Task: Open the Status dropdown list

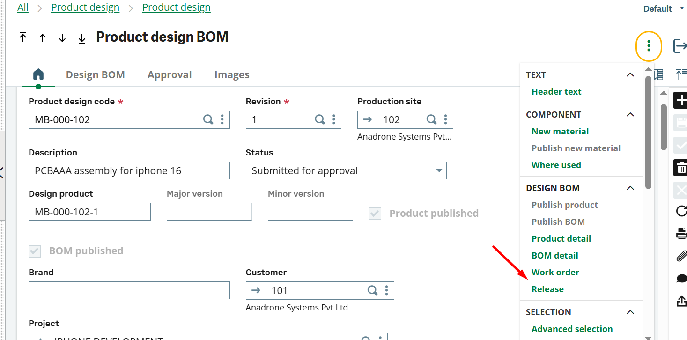Action: click(346, 170)
